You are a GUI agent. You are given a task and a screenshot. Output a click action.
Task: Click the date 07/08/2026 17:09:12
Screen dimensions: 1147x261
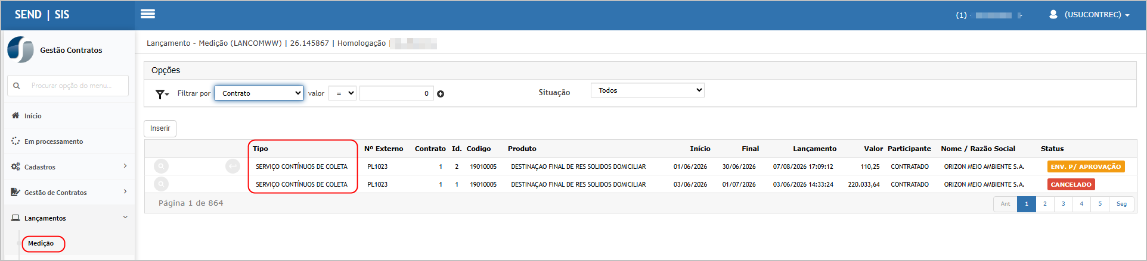(x=803, y=166)
